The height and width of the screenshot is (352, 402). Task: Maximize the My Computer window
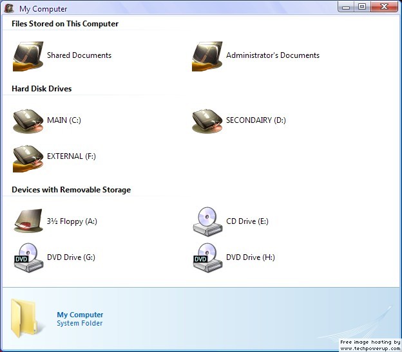point(362,6)
